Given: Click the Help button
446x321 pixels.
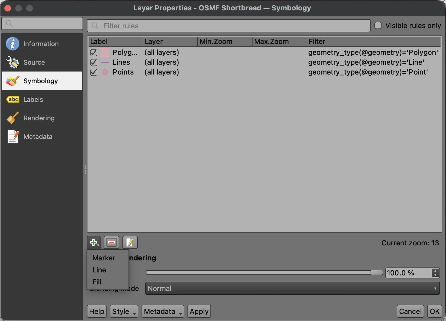Looking at the screenshot, I should pos(96,311).
